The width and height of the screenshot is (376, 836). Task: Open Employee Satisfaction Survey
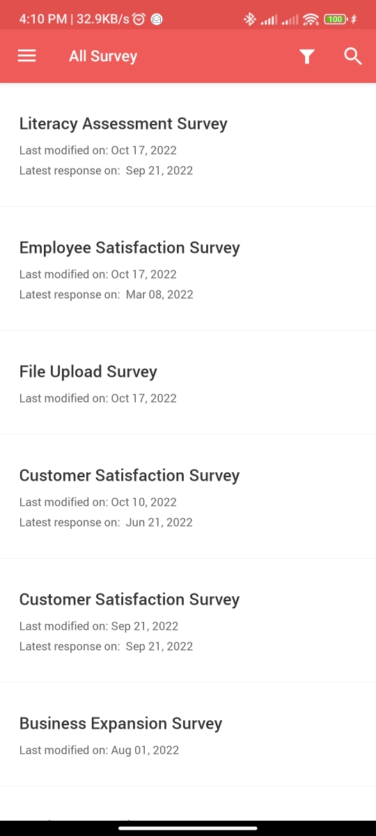point(188,269)
